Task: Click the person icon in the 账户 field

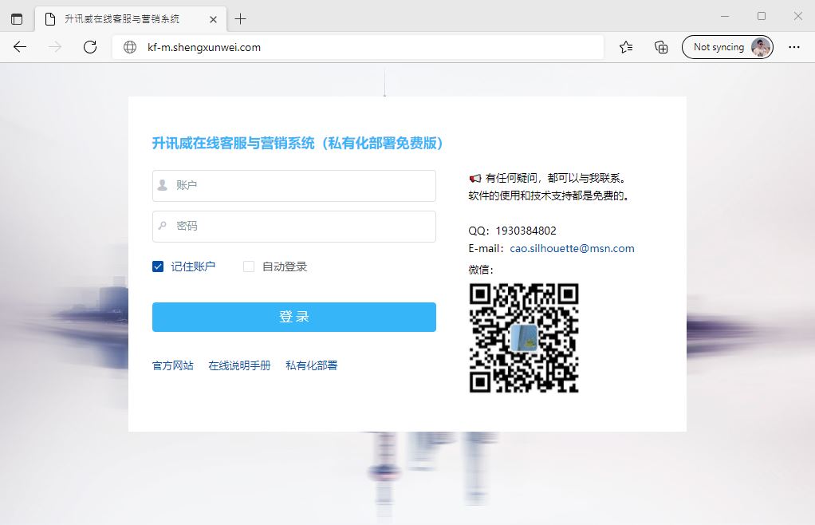Action: pos(162,185)
